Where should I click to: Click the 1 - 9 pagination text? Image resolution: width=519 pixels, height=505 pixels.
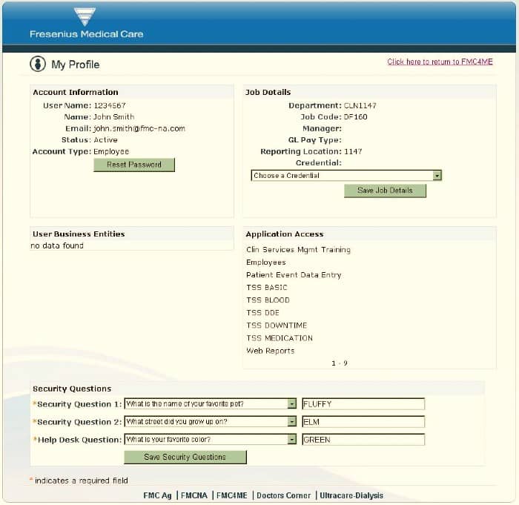(x=340, y=363)
